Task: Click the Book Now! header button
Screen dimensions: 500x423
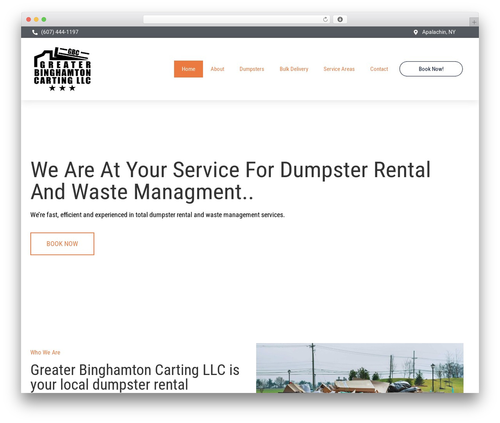Action: pos(431,69)
